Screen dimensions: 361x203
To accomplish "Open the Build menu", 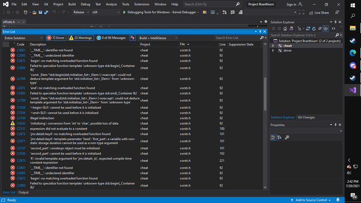I will coord(72,4).
